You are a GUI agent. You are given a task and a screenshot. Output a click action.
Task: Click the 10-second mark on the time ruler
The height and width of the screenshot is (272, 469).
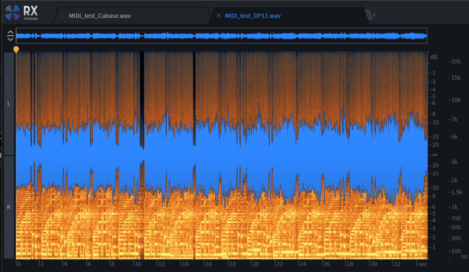pyautogui.click(x=137, y=264)
